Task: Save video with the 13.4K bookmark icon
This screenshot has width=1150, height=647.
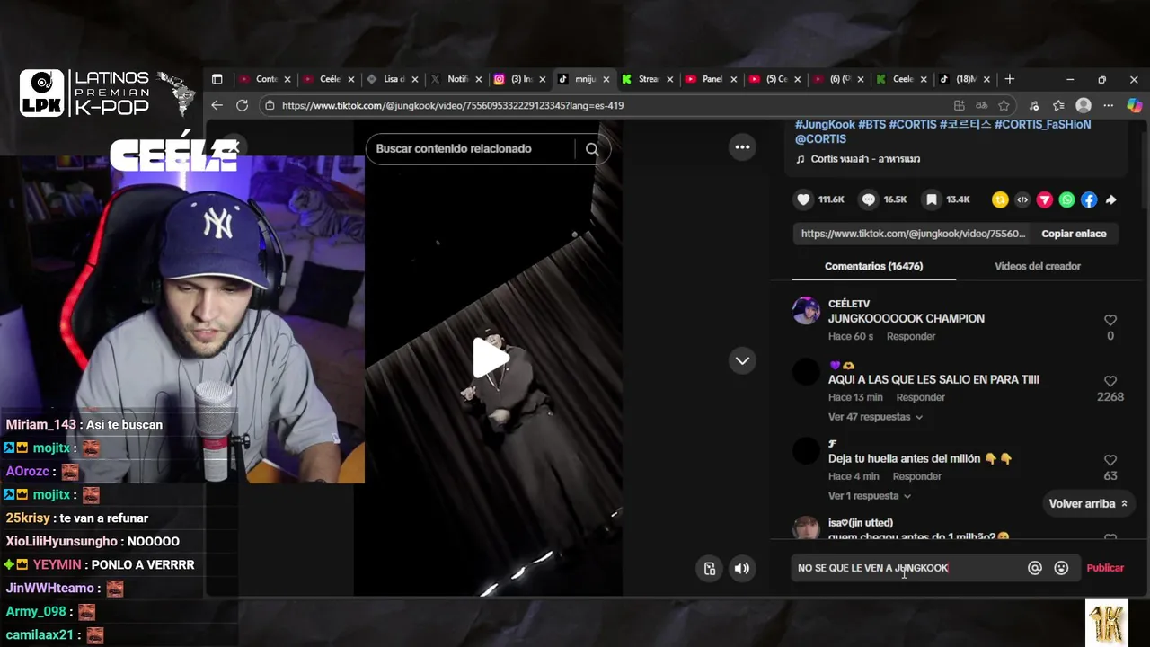Action: (932, 199)
